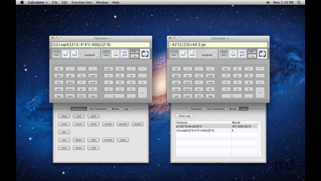Open the Function Sets menu
Screen dimensions: 321x181
[x=82, y=3]
